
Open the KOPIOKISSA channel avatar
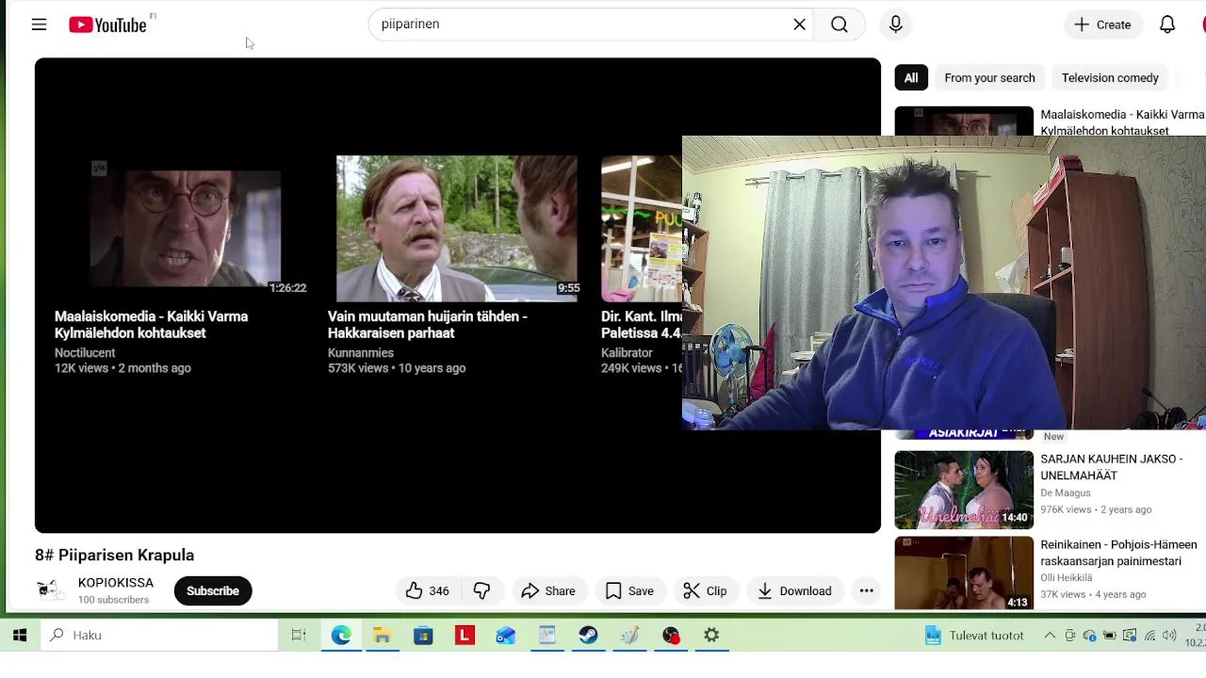(x=51, y=590)
